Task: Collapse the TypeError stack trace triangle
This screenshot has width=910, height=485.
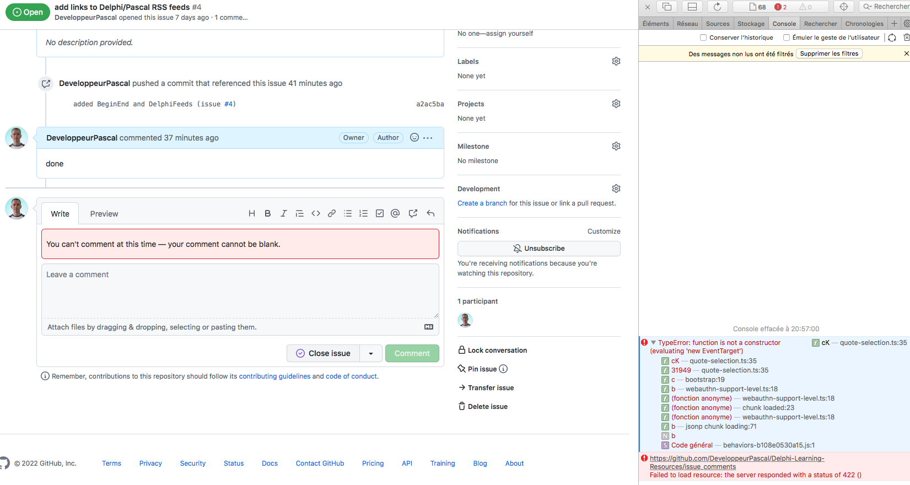Action: (x=653, y=342)
